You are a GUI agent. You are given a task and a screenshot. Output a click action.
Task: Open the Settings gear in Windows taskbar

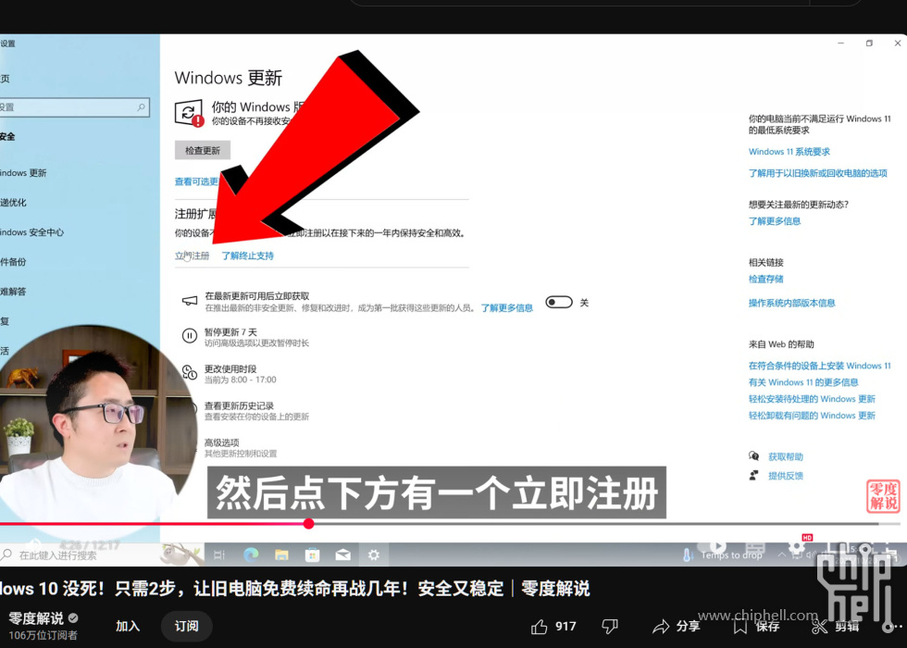pos(373,555)
